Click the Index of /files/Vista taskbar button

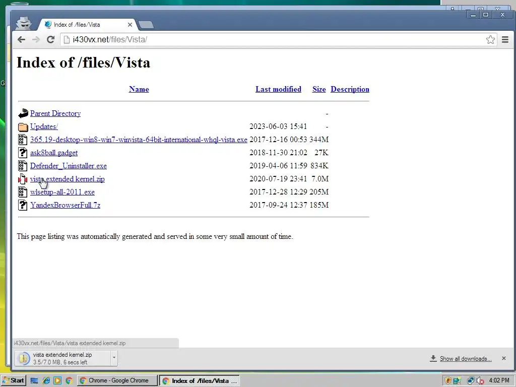pyautogui.click(x=200, y=381)
